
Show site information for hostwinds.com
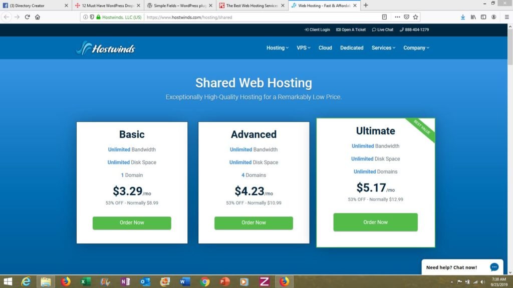click(85, 17)
